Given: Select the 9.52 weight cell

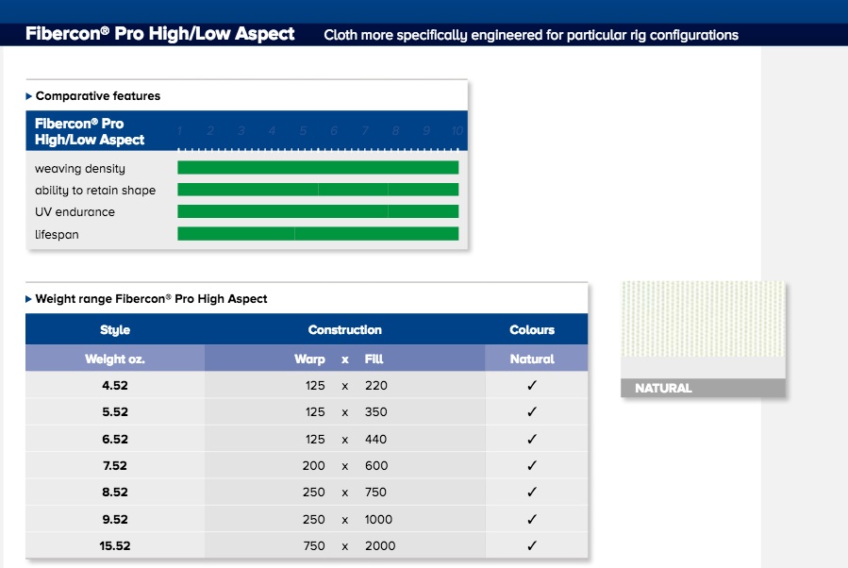Looking at the screenshot, I should (115, 519).
